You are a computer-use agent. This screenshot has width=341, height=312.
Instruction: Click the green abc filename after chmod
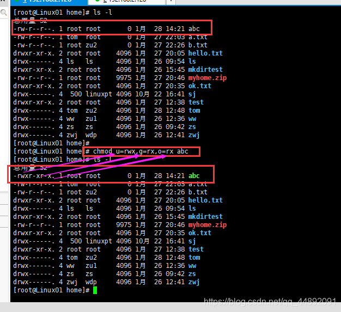[x=194, y=176]
